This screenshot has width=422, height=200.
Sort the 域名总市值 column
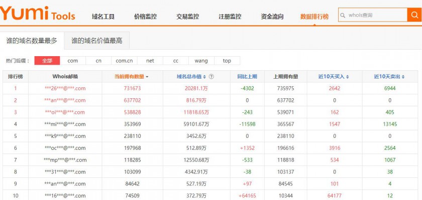click(191, 77)
